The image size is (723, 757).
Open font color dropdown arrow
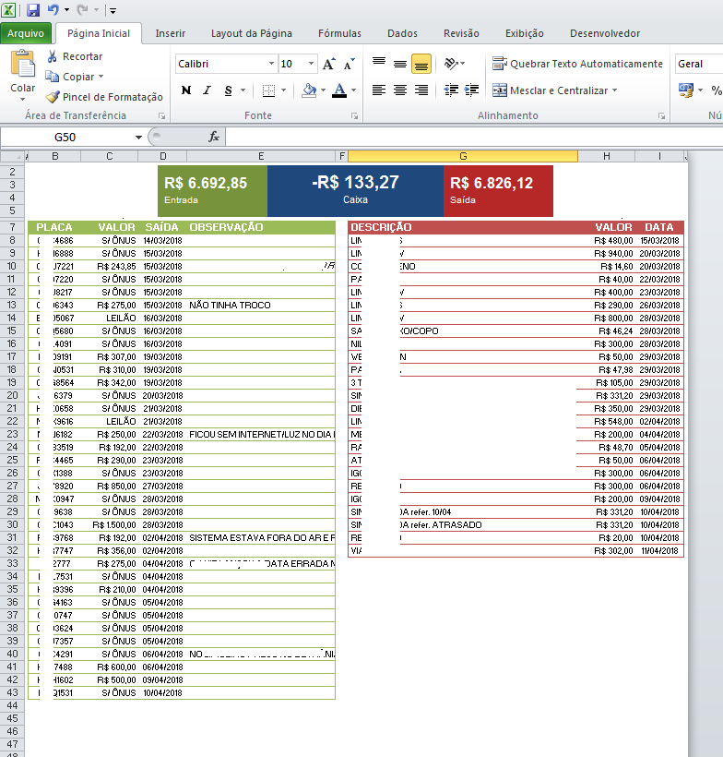353,90
